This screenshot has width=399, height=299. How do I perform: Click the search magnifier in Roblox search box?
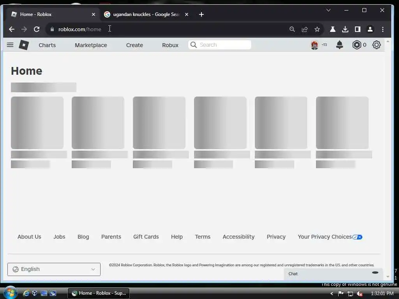click(x=194, y=45)
